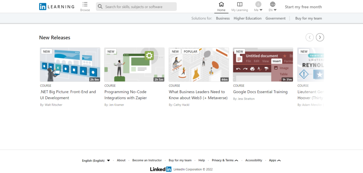This screenshot has height=173, width=363.
Task: Click Start my free month
Action: click(x=303, y=7)
